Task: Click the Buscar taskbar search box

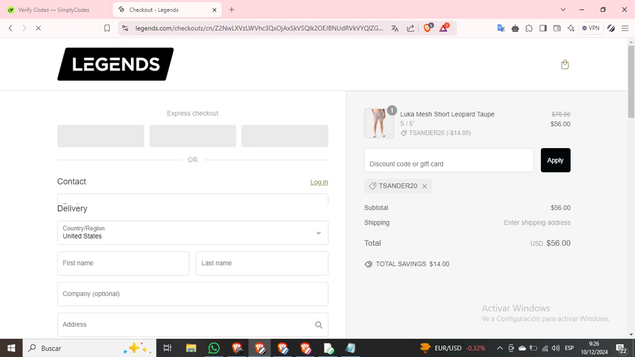Action: tap(89, 348)
